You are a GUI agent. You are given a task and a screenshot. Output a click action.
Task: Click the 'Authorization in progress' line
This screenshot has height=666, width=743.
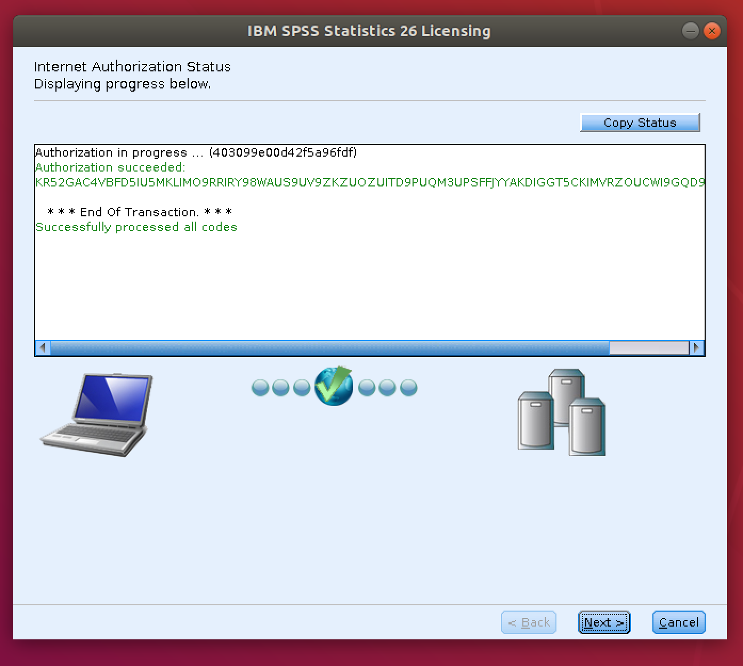point(196,152)
